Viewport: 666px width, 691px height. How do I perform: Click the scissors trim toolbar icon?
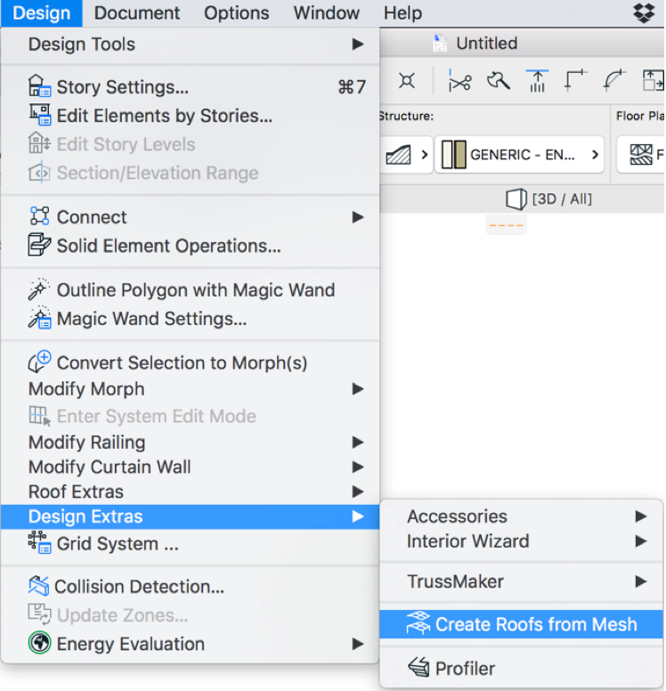[459, 81]
